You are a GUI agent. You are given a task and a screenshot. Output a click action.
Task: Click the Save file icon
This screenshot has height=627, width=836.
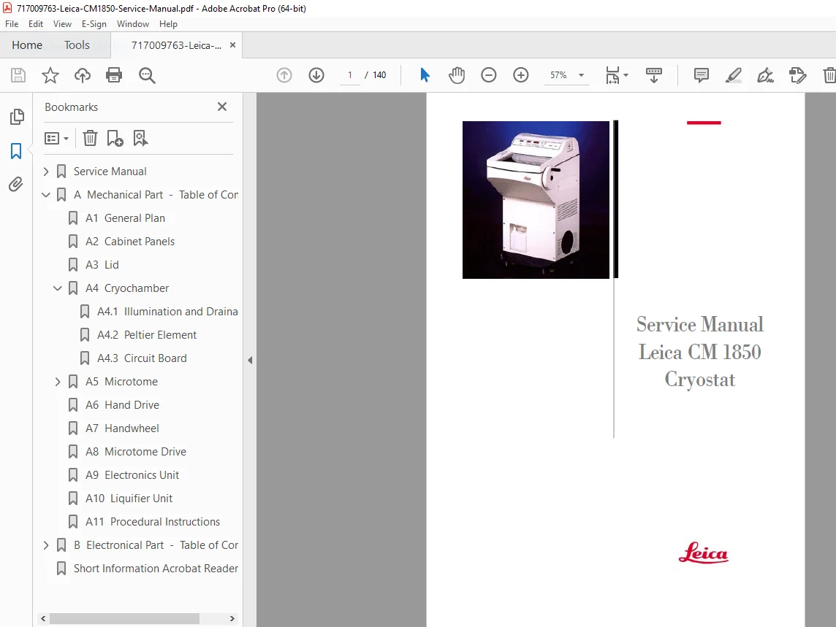pos(18,75)
